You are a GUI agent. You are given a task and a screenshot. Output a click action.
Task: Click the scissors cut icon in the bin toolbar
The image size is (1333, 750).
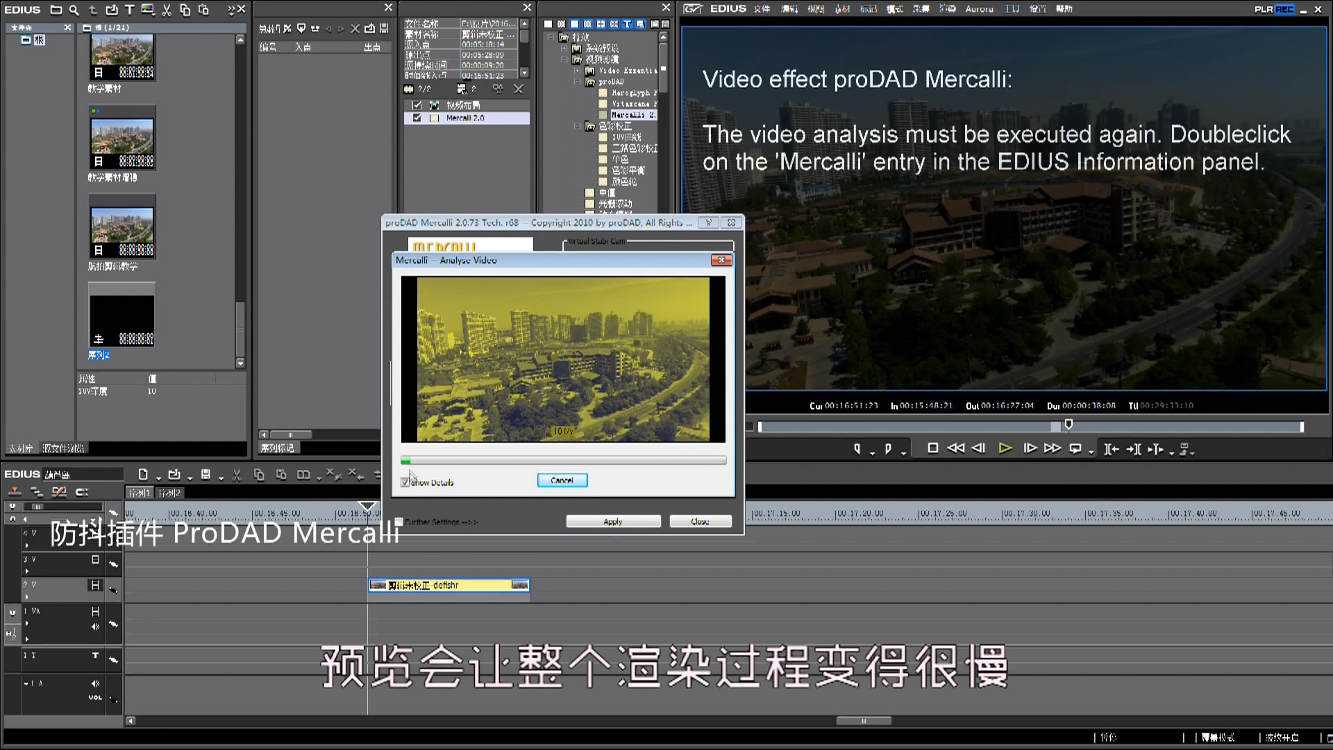click(167, 10)
